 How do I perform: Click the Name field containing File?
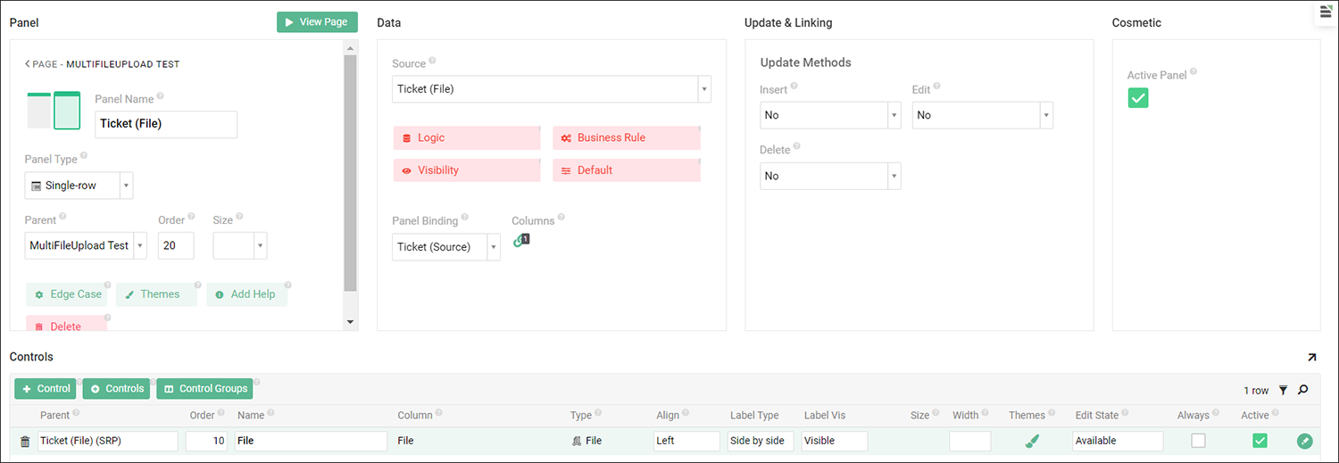point(311,441)
